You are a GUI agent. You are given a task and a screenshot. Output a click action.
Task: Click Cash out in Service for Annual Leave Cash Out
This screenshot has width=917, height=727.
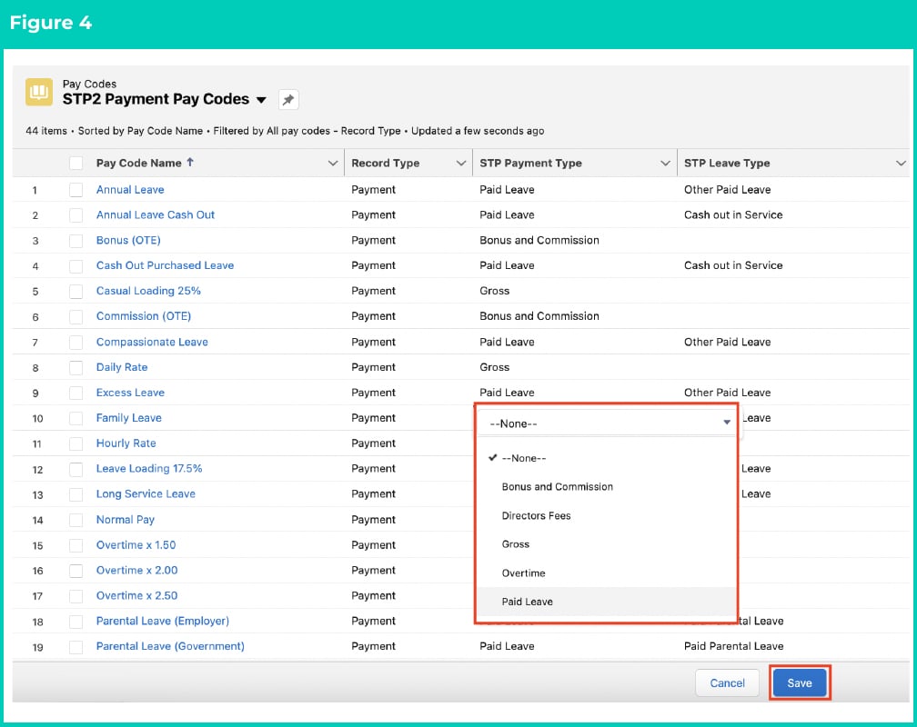(733, 214)
